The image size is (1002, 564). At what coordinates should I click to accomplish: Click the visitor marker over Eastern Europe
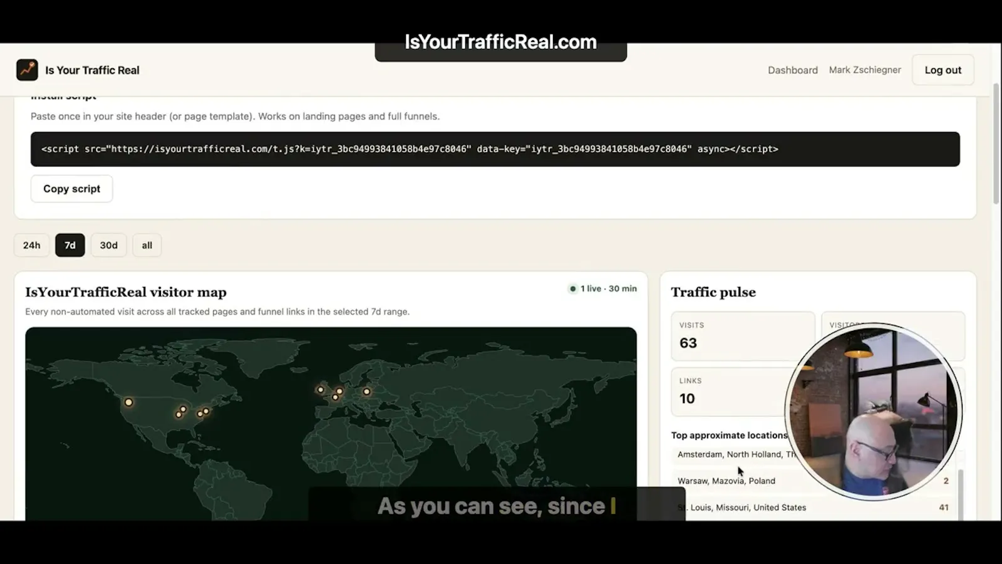366,392
